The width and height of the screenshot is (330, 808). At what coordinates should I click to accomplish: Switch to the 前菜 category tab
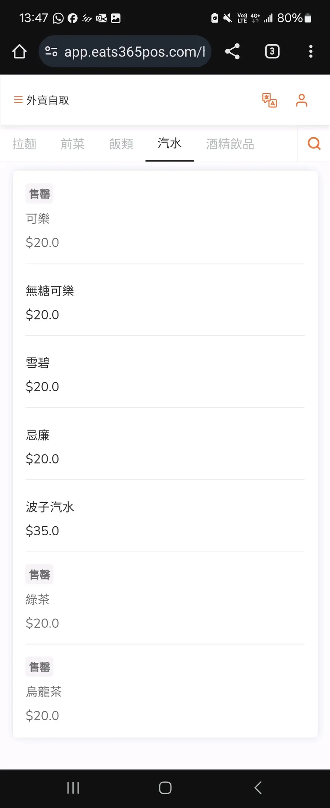(x=73, y=144)
